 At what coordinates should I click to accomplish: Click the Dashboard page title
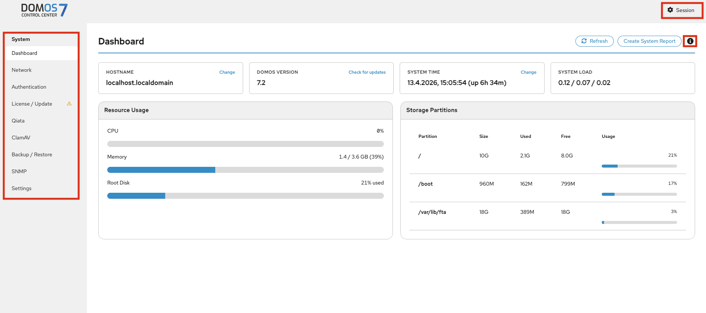click(x=121, y=41)
